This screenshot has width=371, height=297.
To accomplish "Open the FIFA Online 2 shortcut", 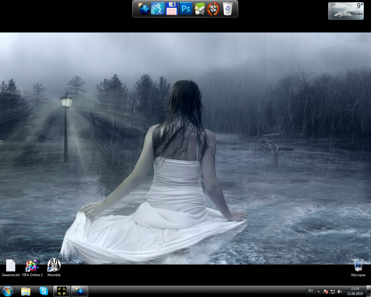I will click(32, 265).
